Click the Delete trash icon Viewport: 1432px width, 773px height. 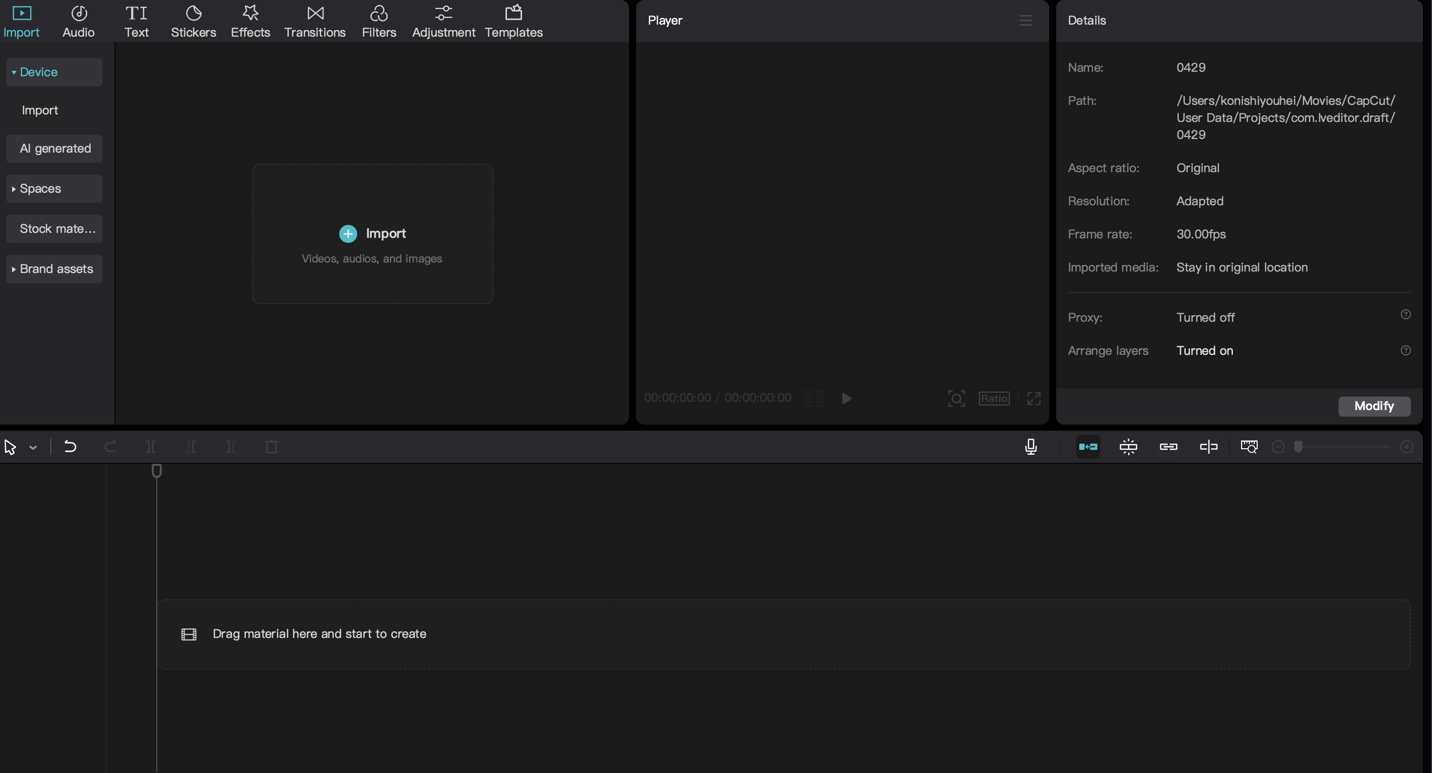[271, 446]
